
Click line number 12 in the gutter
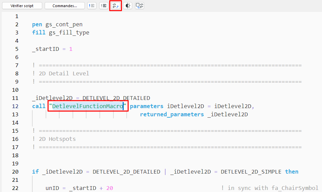pos(15,106)
